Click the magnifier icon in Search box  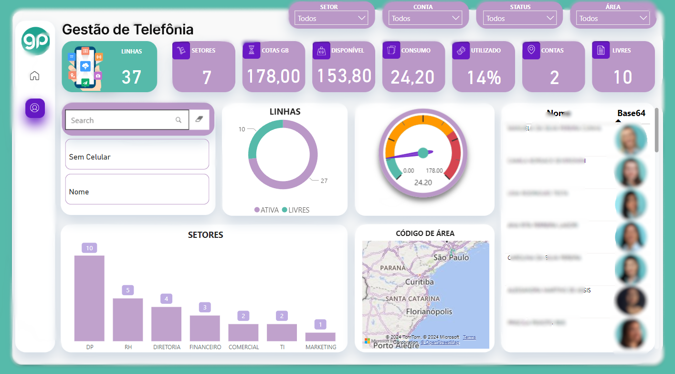179,120
